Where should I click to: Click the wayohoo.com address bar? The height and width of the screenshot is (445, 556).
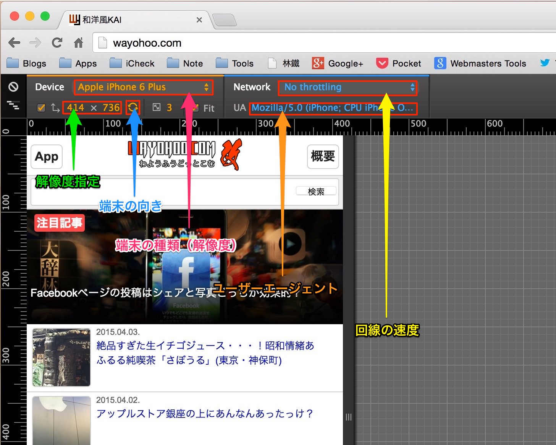pyautogui.click(x=325, y=42)
